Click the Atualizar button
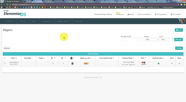The height and width of the screenshot is (102, 186). pyautogui.click(x=7, y=48)
